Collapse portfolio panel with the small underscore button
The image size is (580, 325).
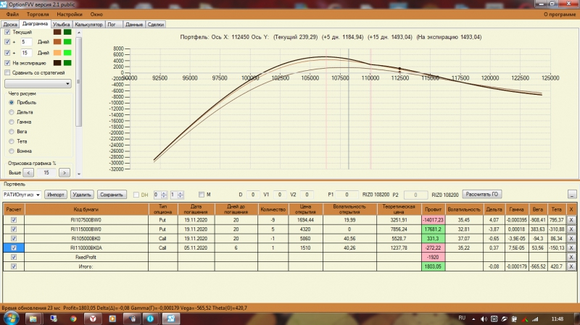pyautogui.click(x=572, y=194)
